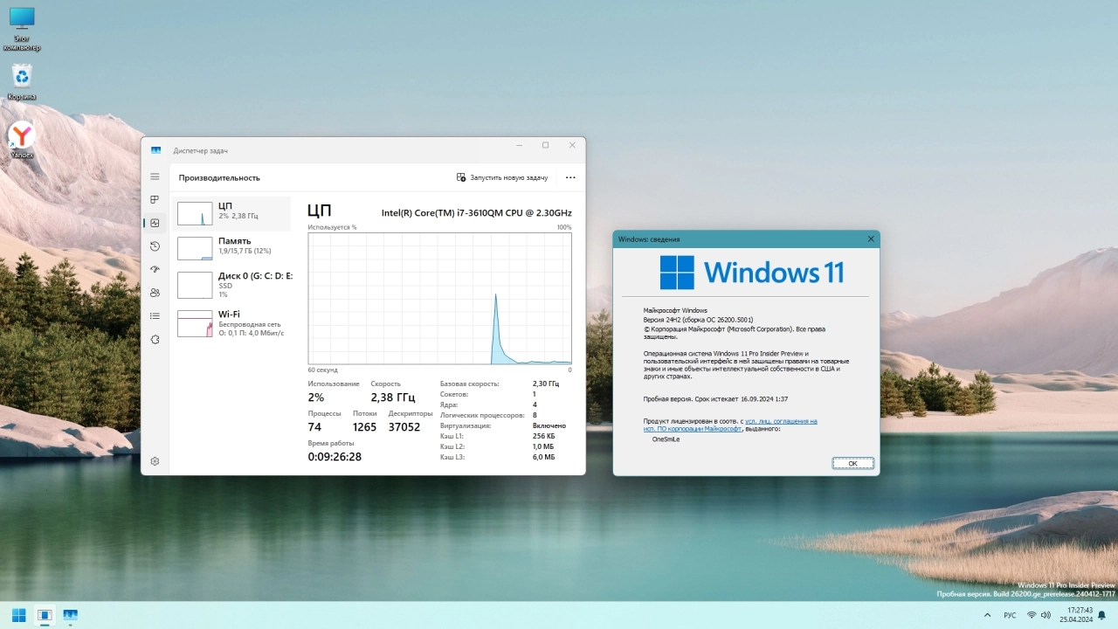The image size is (1118, 629).
Task: Click the licensee name OneSmiLe
Action: click(x=666, y=439)
